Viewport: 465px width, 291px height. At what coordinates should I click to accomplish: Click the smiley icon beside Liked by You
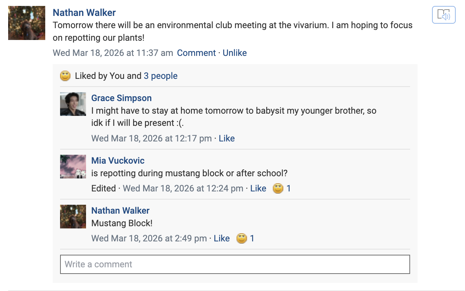click(x=65, y=76)
